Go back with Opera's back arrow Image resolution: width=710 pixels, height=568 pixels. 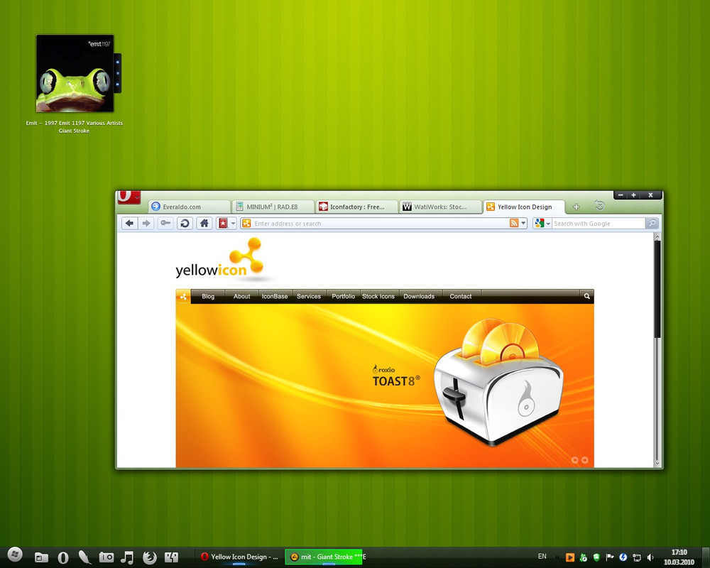click(x=130, y=224)
